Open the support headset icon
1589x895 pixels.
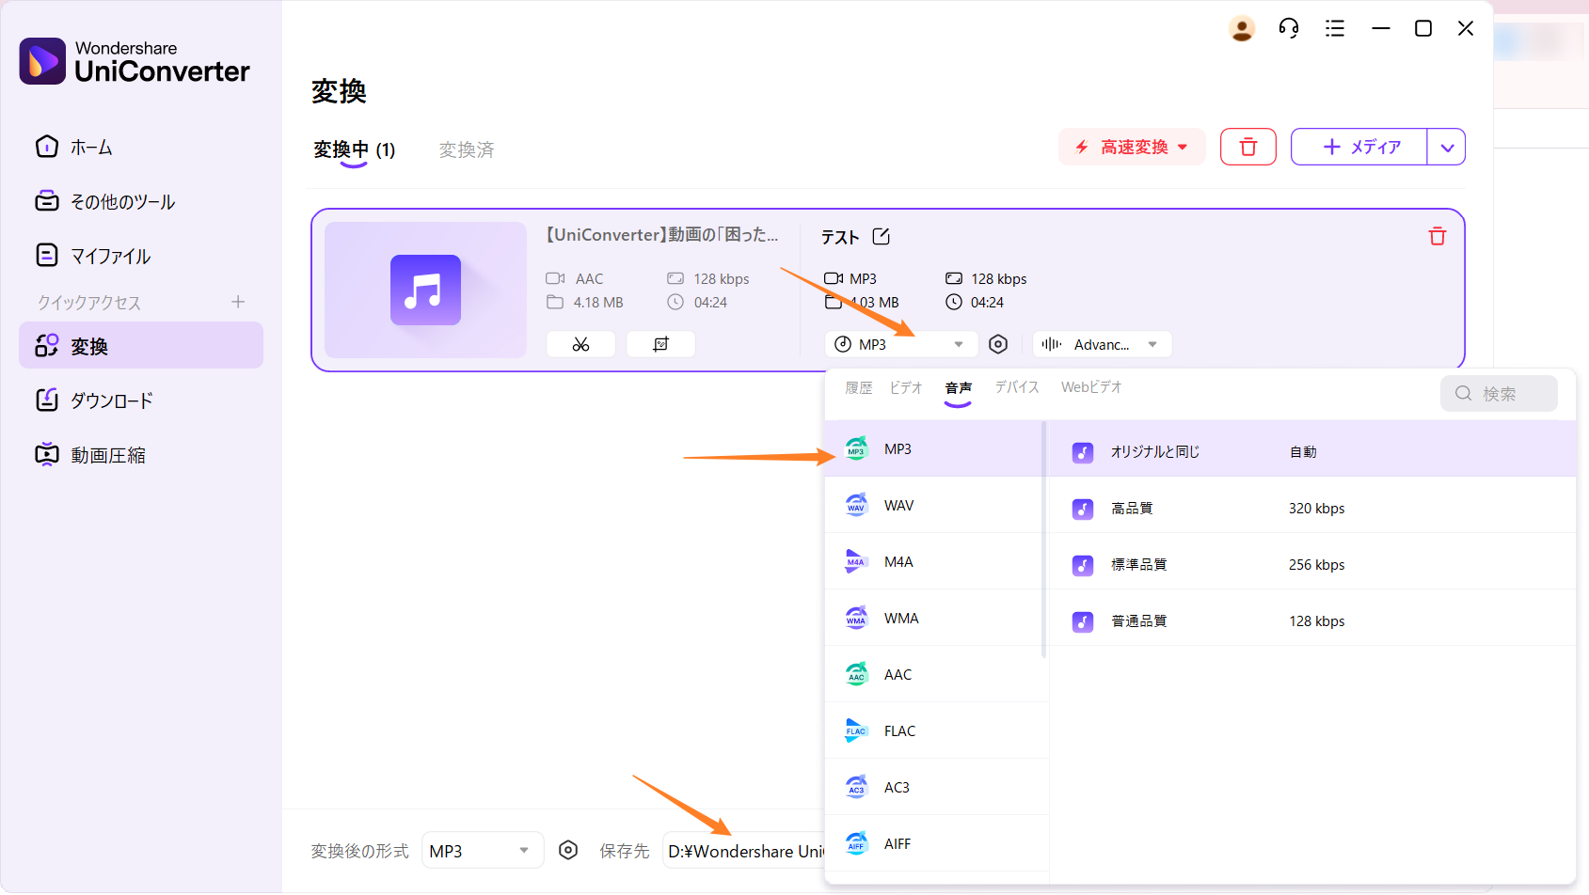[x=1289, y=28]
